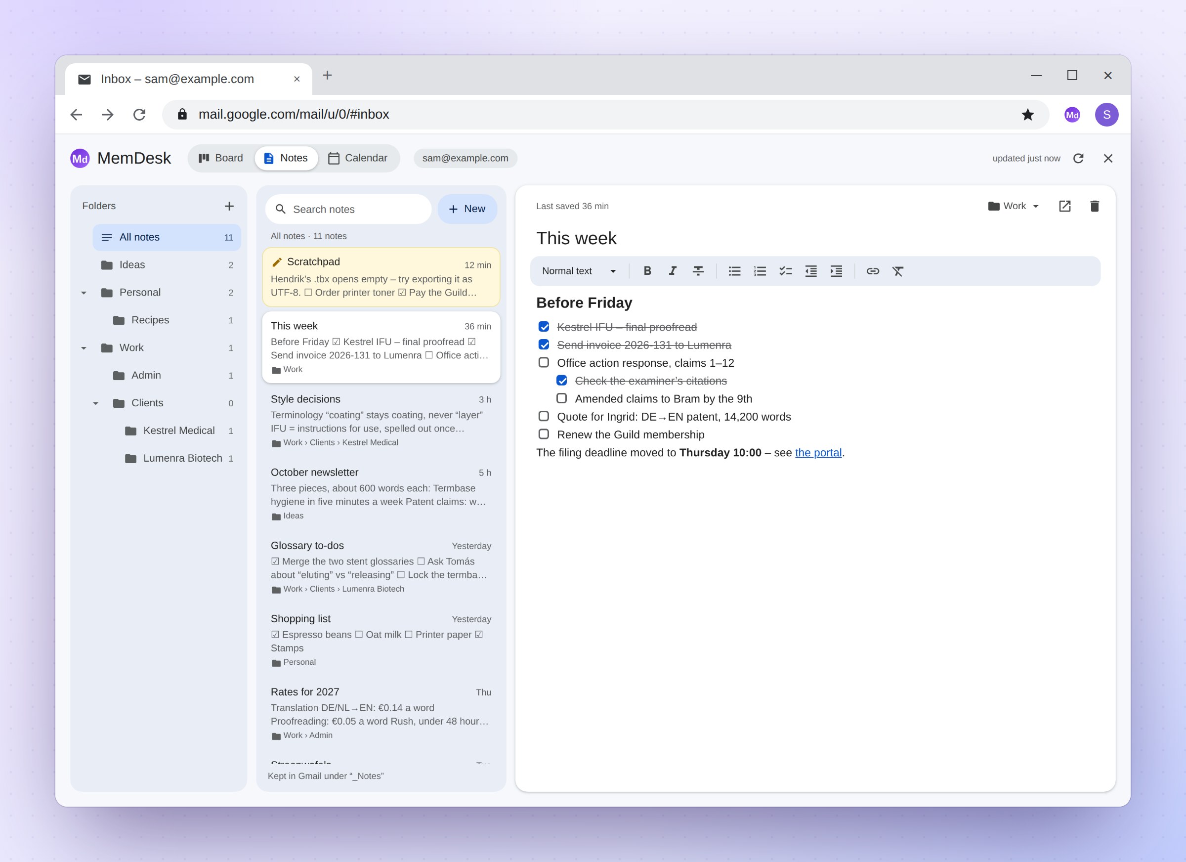Collapse the Clients folder

(96, 403)
